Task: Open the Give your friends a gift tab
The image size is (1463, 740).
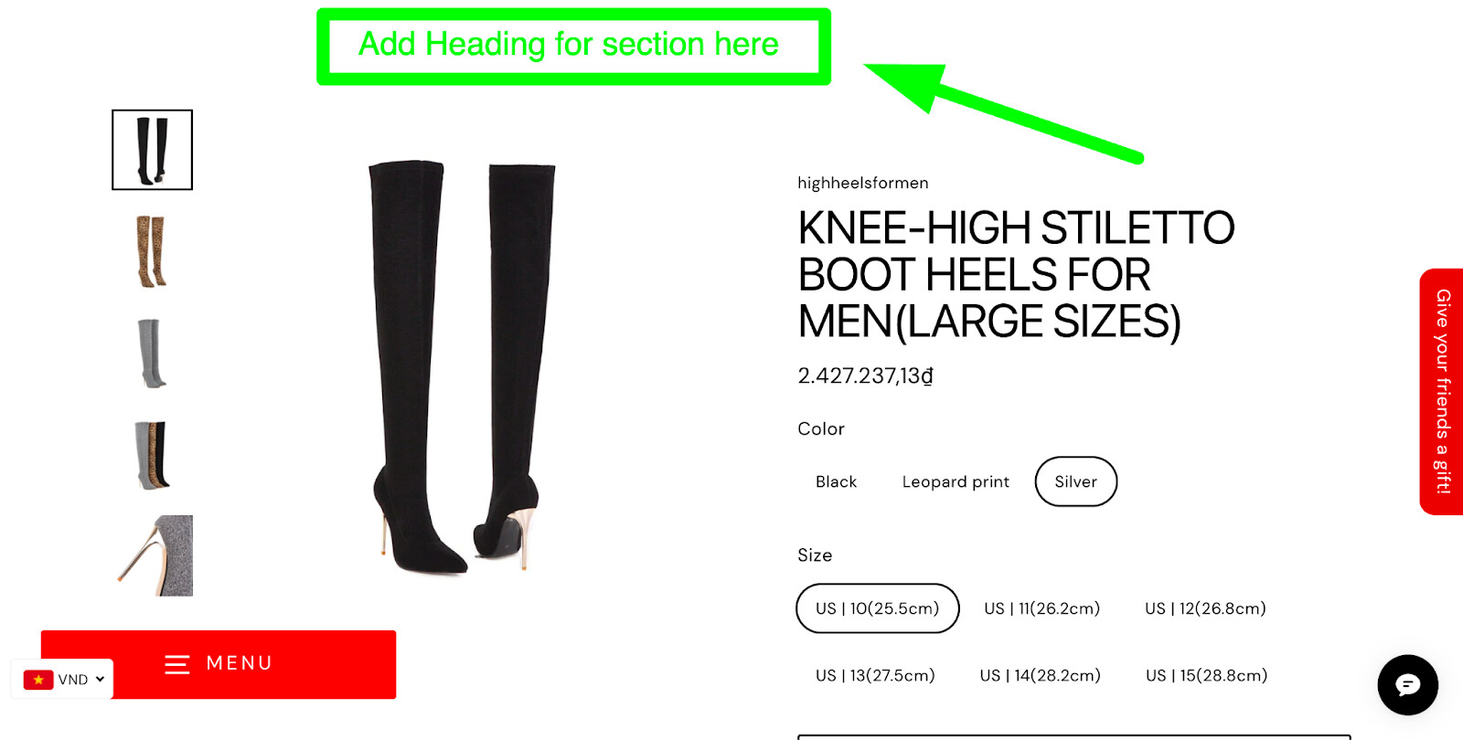Action: click(x=1442, y=392)
